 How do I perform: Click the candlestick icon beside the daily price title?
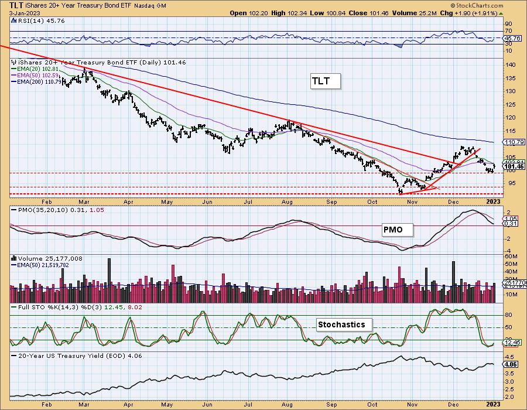pyautogui.click(x=14, y=62)
